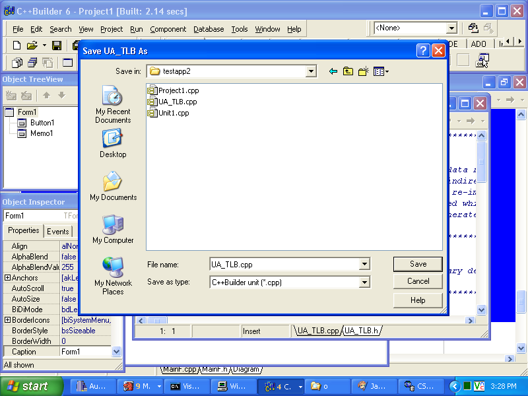This screenshot has width=528, height=396.
Task: Expand the File name dropdown arrow
Action: [364, 265]
